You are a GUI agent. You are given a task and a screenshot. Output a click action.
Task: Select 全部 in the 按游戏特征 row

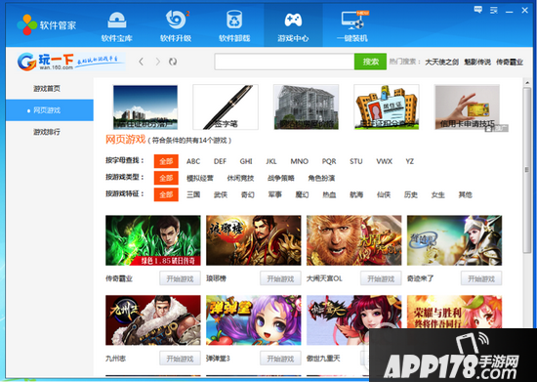coord(166,195)
